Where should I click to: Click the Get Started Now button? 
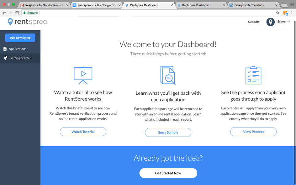pos(168,173)
